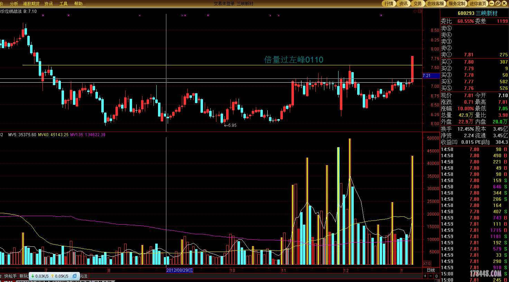Toggle the X10 volume scale box
This screenshot has height=282, width=509.
[427, 264]
